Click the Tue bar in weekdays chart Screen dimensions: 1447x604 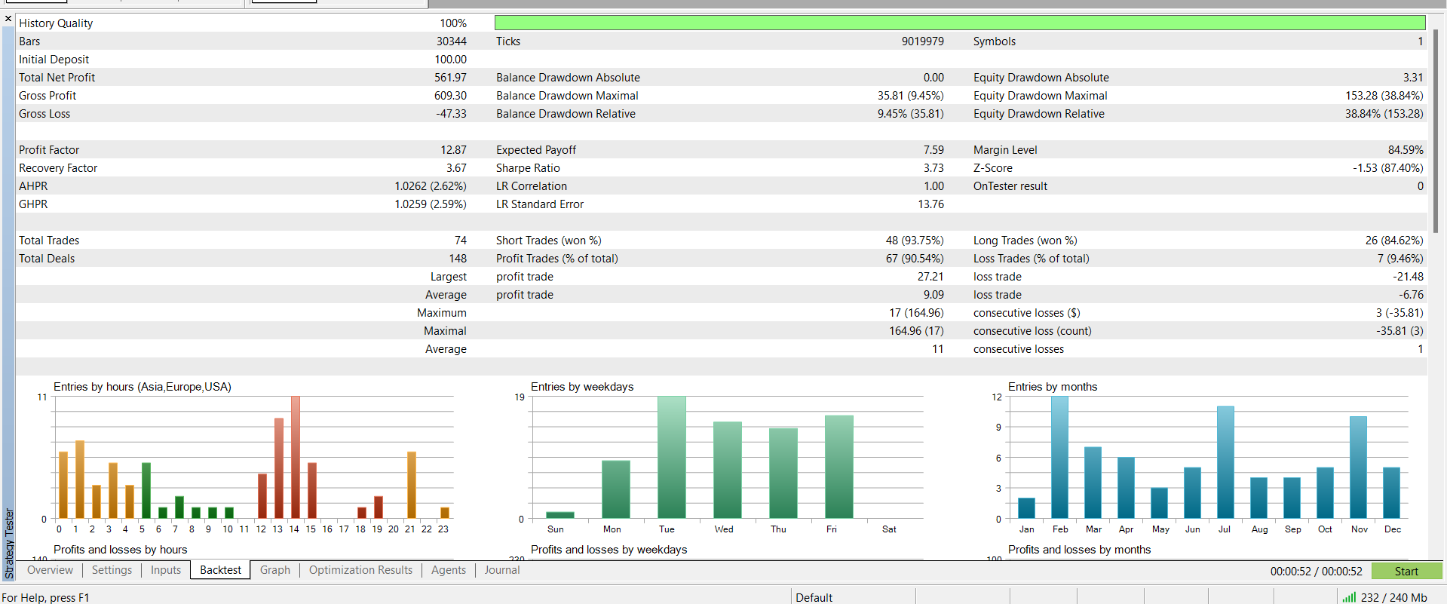tap(672, 457)
